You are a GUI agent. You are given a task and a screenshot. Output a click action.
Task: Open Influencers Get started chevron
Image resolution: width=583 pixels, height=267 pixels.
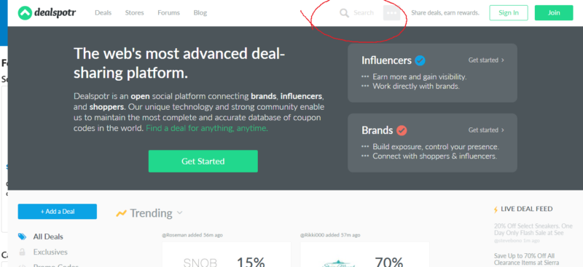[x=503, y=60]
